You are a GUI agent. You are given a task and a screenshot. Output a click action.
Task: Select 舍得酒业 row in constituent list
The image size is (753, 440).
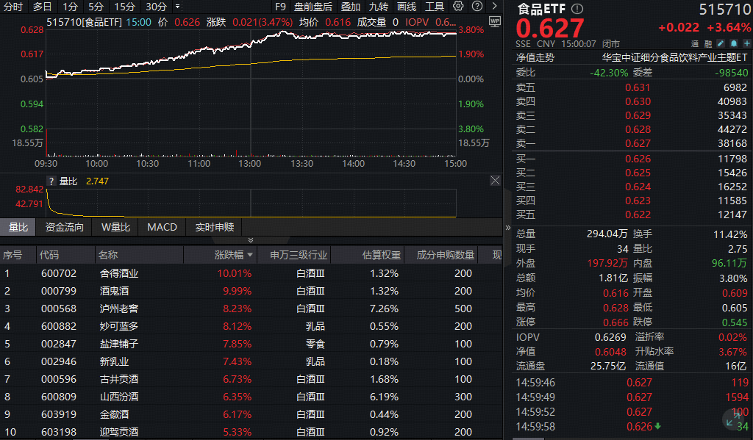point(119,273)
